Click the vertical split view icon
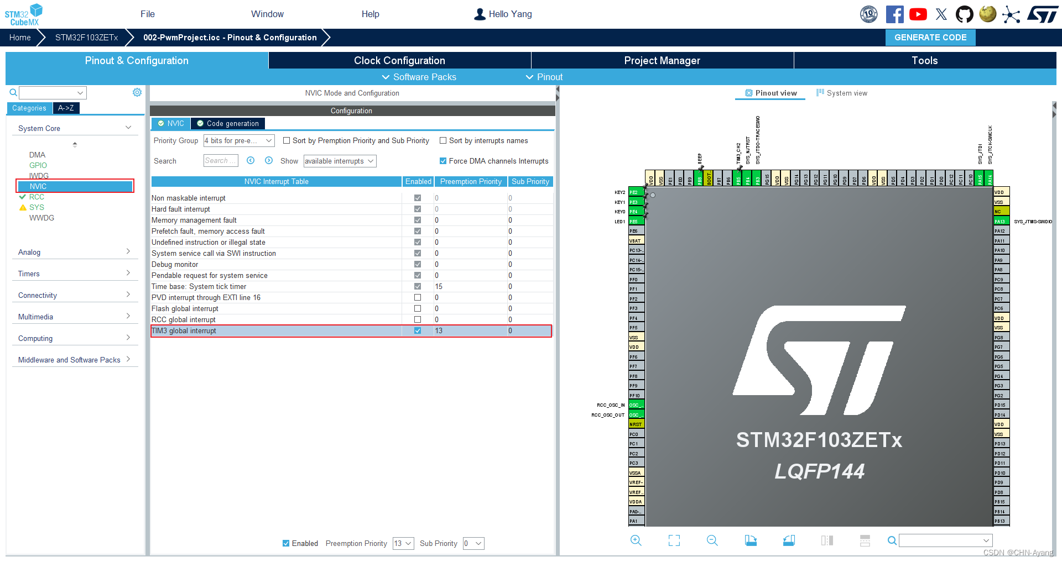This screenshot has height=562, width=1062. pos(827,540)
